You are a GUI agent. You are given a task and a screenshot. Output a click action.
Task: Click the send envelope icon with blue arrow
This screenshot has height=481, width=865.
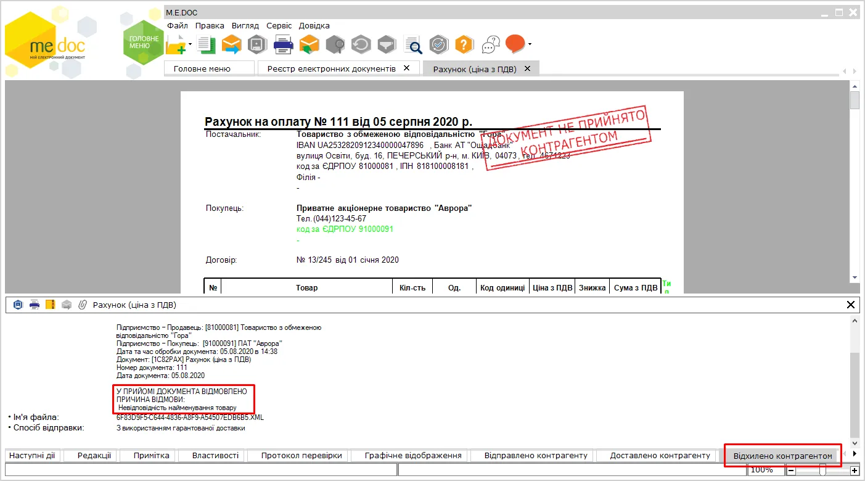pos(231,44)
